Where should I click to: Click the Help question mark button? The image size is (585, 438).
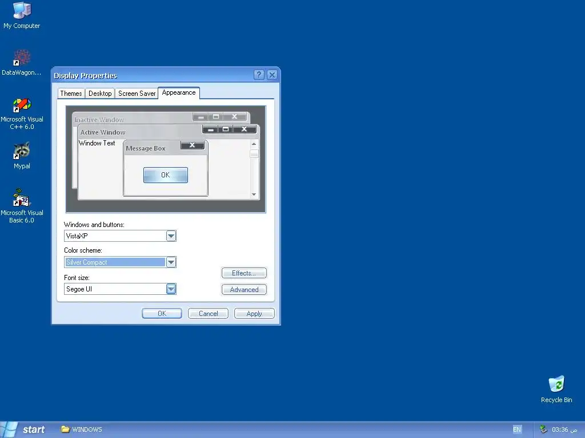click(x=259, y=75)
